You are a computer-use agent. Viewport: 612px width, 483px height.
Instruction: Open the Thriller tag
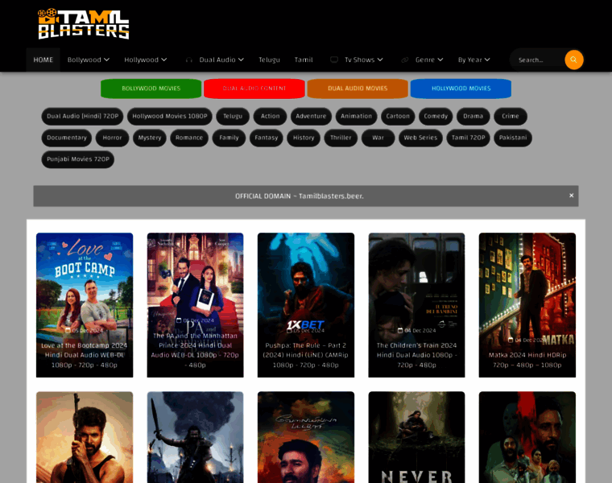click(341, 138)
